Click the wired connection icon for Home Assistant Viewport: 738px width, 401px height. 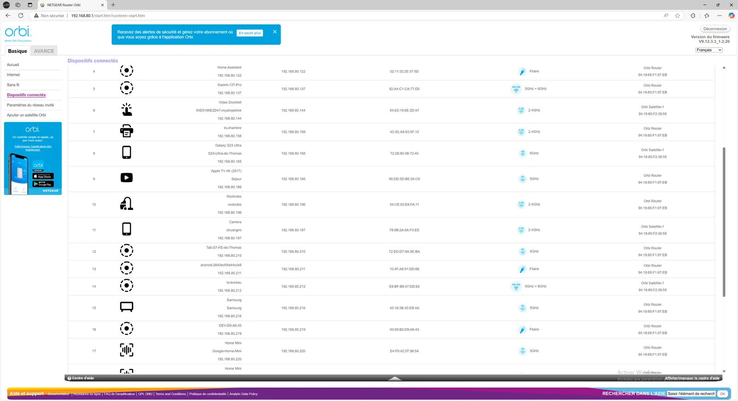click(x=522, y=71)
